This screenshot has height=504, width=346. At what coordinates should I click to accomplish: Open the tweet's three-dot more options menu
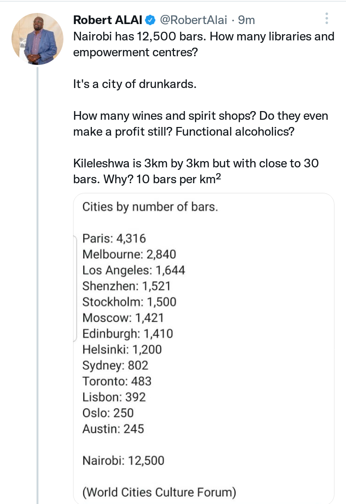pyautogui.click(x=326, y=18)
